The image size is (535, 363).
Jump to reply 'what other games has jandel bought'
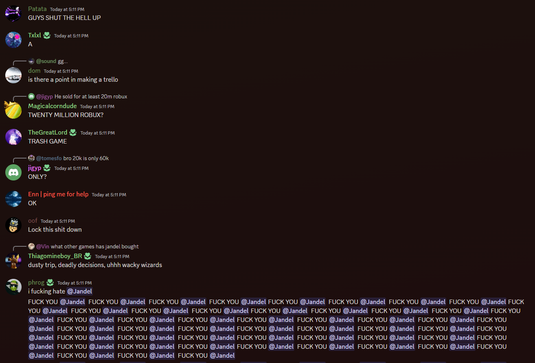(94, 247)
